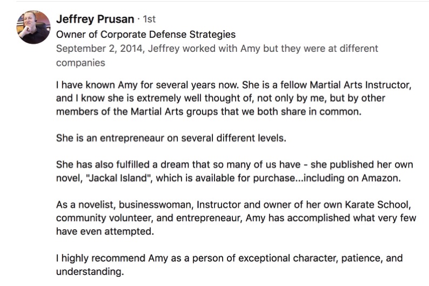Click the September 2, 2014 date text
The height and width of the screenshot is (286, 429).
99,49
